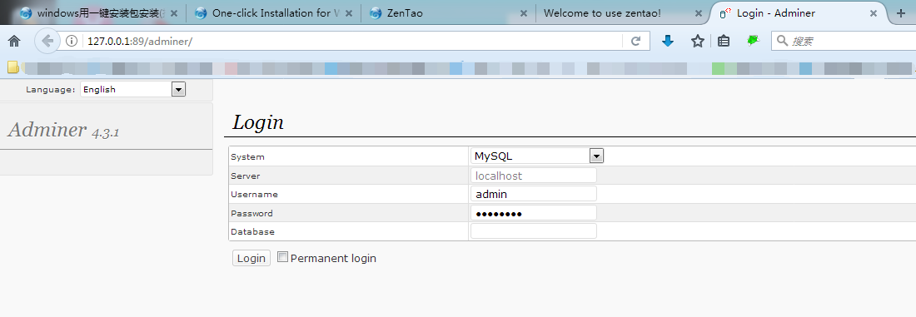Go back with the back arrow button
The width and height of the screenshot is (916, 317).
pyautogui.click(x=47, y=41)
